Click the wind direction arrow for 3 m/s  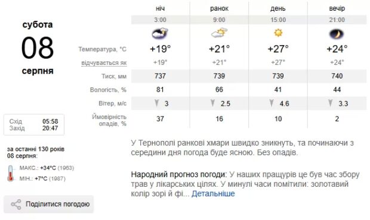coord(156,103)
